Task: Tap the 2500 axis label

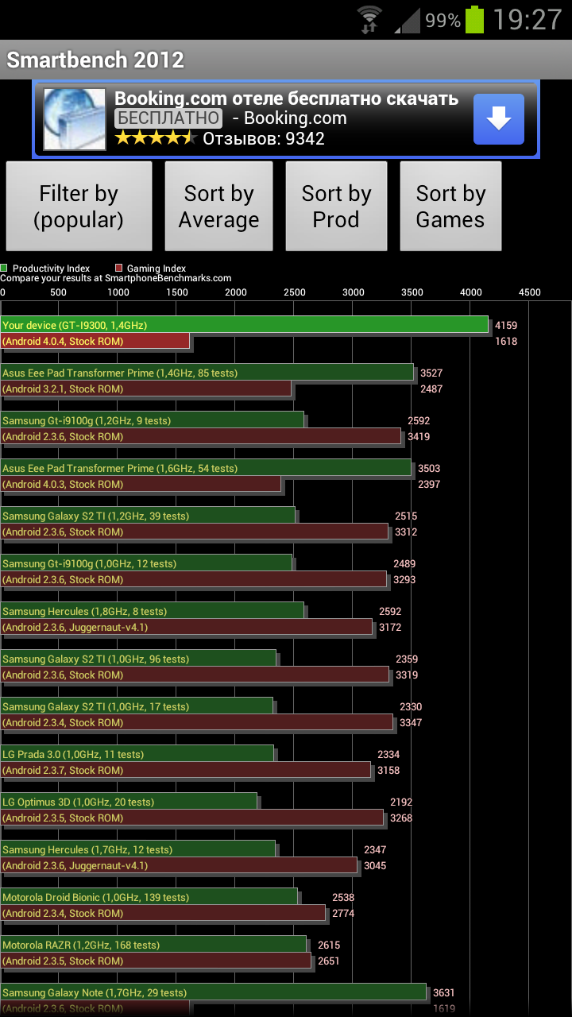Action: (295, 292)
